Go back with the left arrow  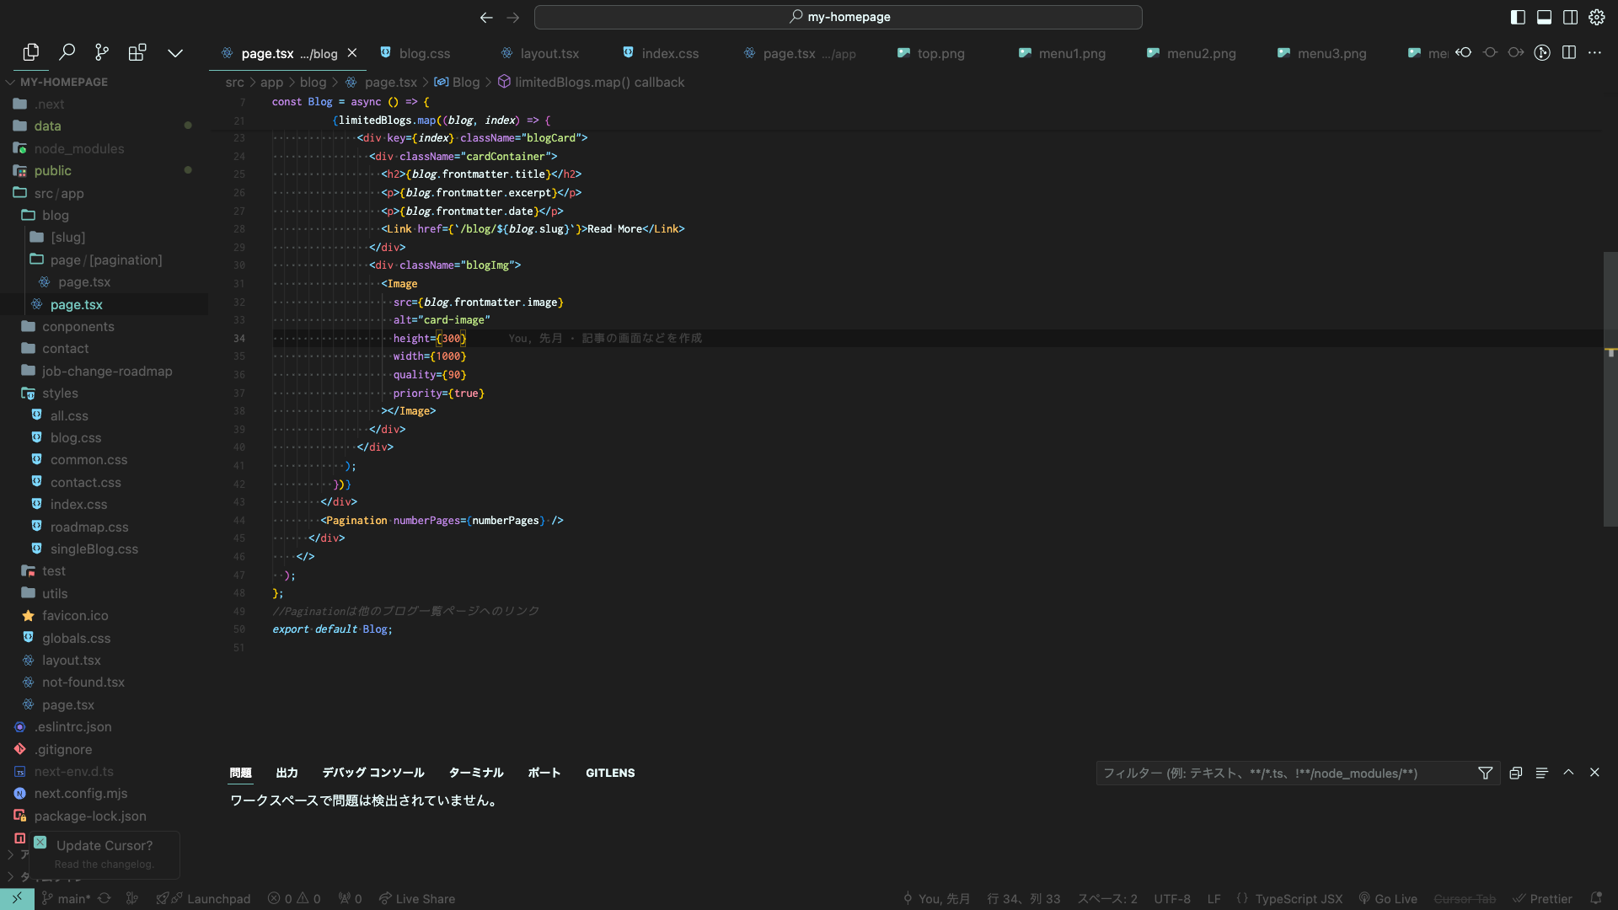(486, 17)
